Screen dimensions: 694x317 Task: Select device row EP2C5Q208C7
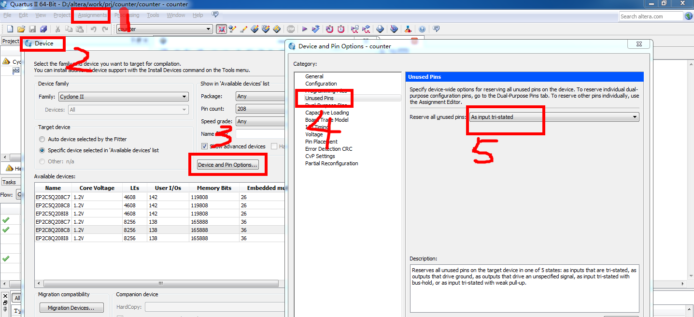(159, 197)
